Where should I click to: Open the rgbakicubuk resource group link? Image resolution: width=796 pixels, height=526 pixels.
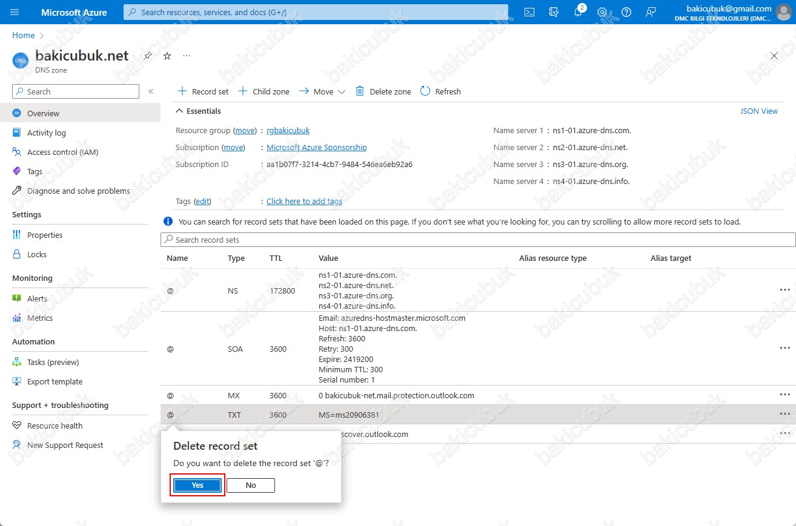tap(288, 131)
